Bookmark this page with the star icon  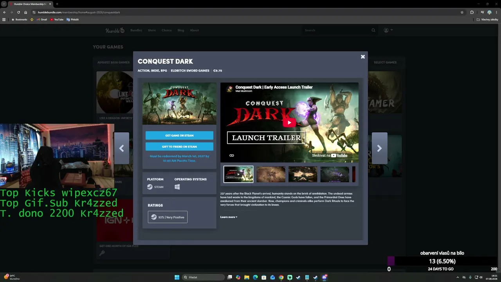click(462, 12)
